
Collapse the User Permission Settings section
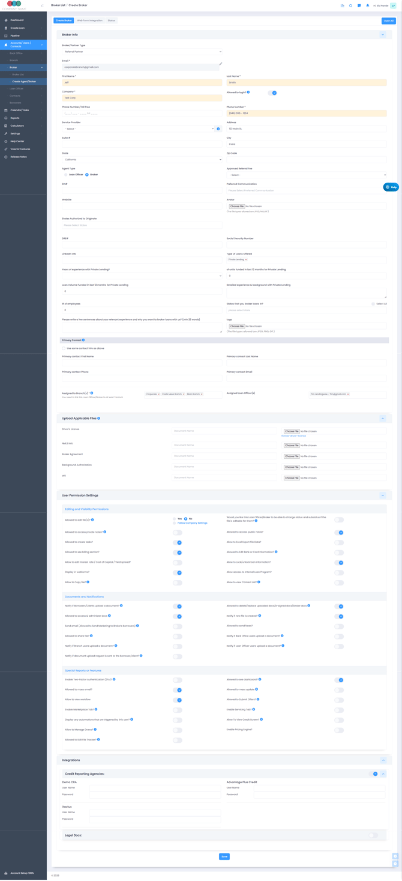coord(383,495)
